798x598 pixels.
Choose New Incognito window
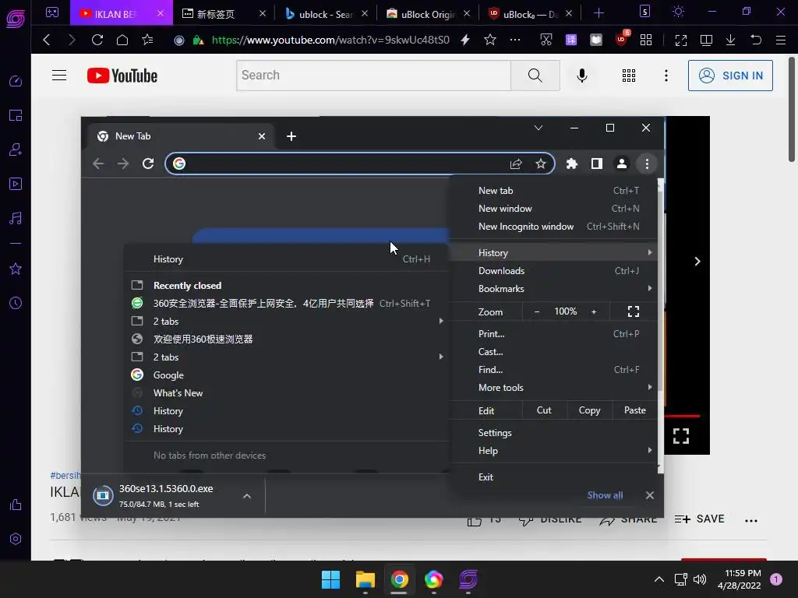click(x=554, y=227)
